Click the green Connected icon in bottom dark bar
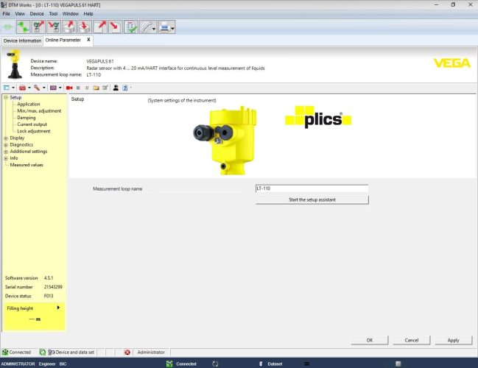This screenshot has height=368, width=478. click(169, 364)
